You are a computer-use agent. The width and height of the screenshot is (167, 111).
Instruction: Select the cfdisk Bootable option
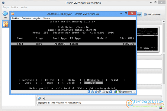pyautogui.click(x=28, y=80)
